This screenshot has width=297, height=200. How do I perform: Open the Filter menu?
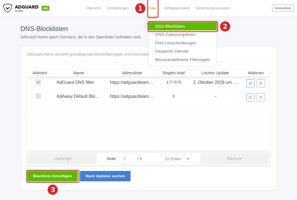coord(152,8)
